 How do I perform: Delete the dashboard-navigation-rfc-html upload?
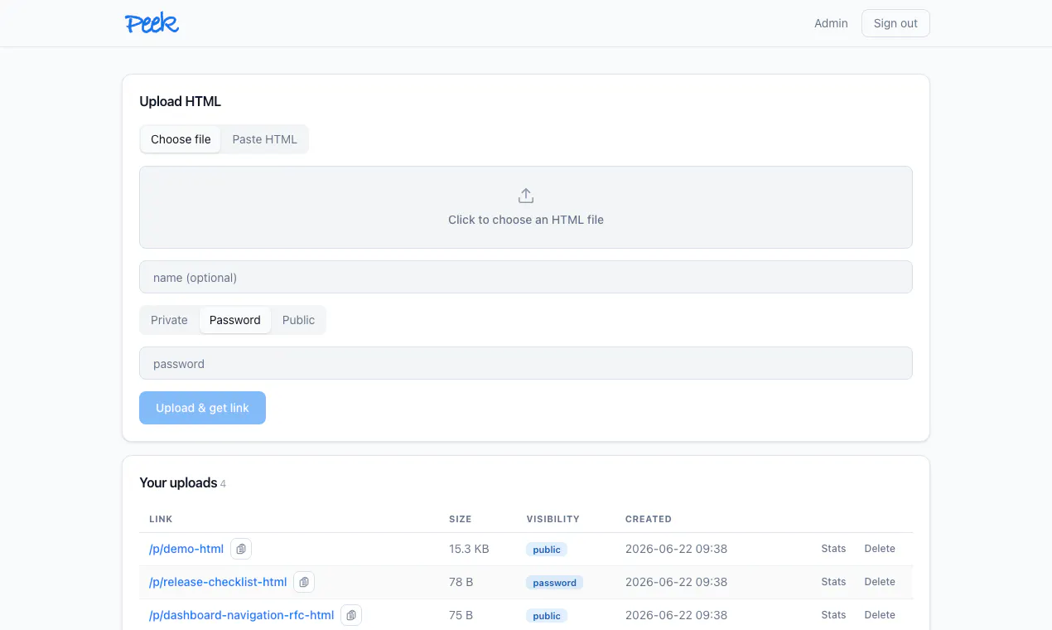coord(880,615)
